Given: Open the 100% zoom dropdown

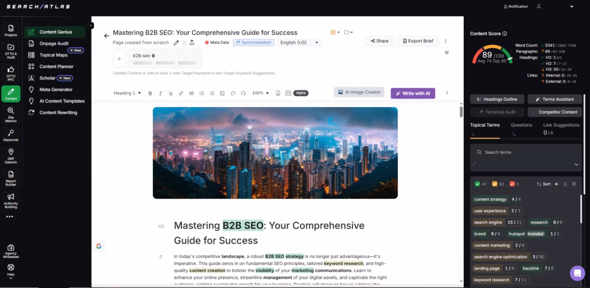Looking at the screenshot, I should (261, 93).
